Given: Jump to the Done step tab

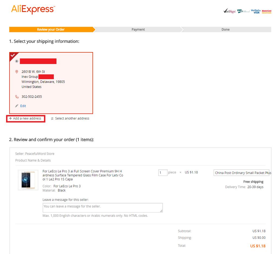Looking at the screenshot, I should click(225, 30).
